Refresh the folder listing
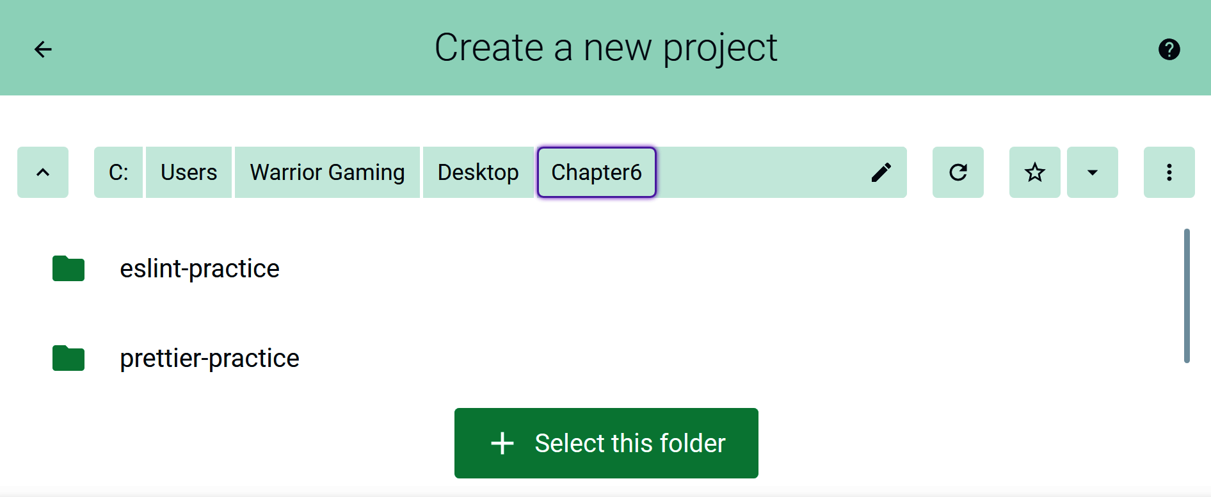This screenshot has height=497, width=1211. click(958, 172)
